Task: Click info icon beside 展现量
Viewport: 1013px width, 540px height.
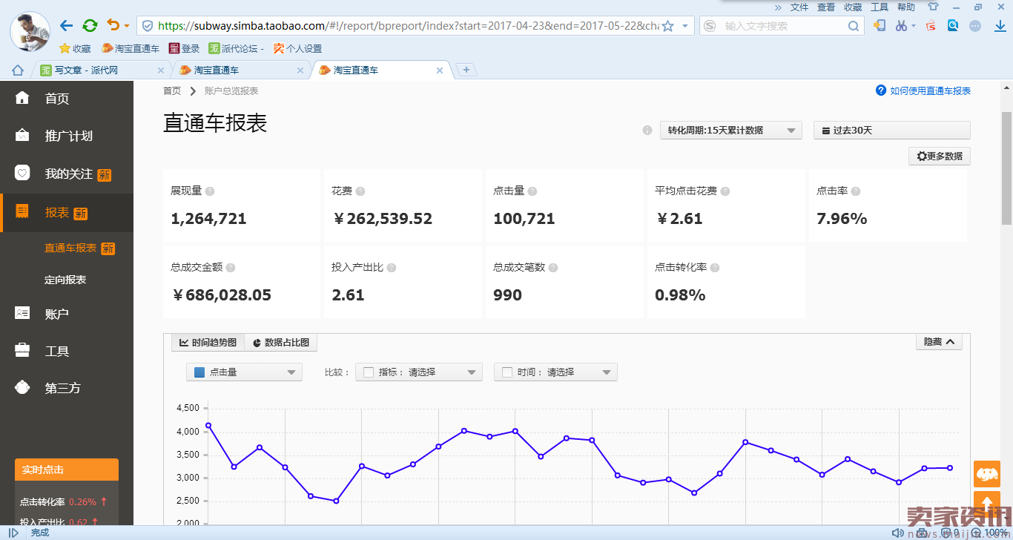Action: pyautogui.click(x=210, y=191)
